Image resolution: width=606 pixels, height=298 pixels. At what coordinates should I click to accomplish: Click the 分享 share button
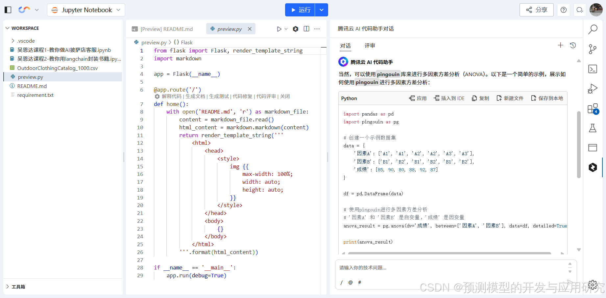(x=536, y=10)
